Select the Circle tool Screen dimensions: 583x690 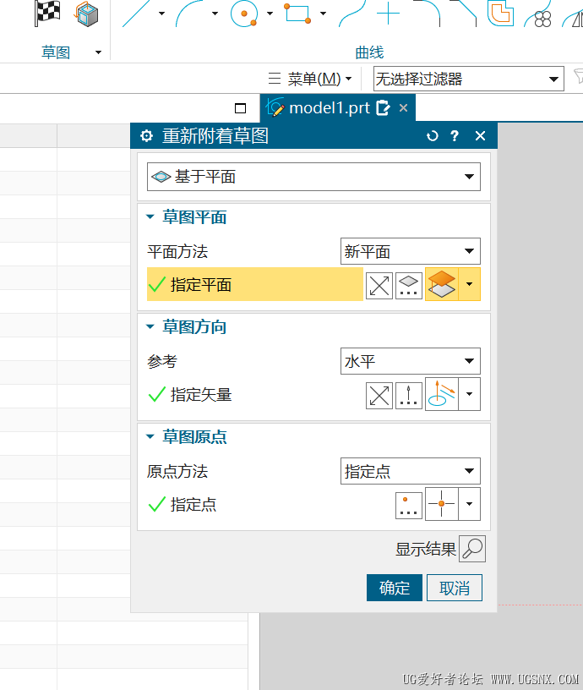point(244,14)
